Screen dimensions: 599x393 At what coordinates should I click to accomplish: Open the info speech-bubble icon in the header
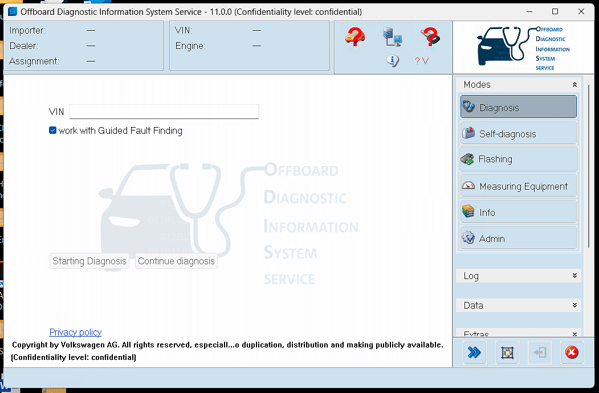pos(393,60)
